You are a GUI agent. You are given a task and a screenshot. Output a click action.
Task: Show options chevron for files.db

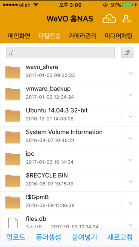[x=130, y=225]
